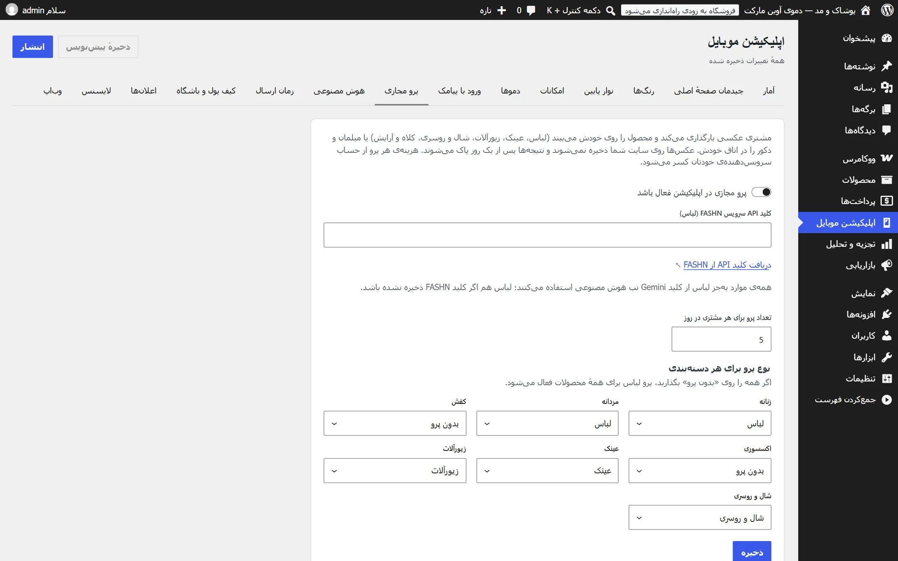Click the تنظیمات settings icon
The width and height of the screenshot is (898, 561).
(887, 378)
